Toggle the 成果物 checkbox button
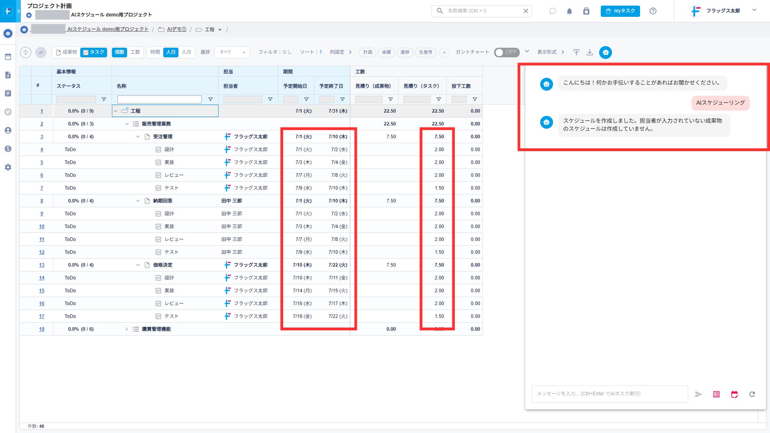Viewport: 770px width, 433px height. pyautogui.click(x=66, y=53)
